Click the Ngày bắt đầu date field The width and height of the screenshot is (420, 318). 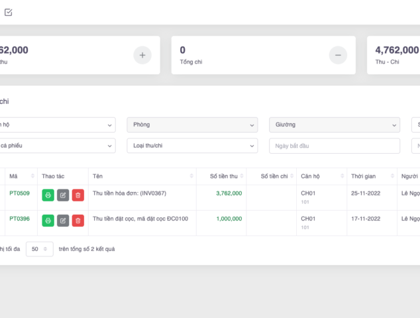click(334, 146)
